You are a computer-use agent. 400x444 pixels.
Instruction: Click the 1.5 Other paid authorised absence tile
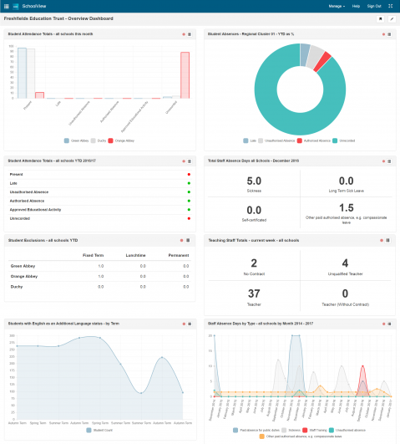[x=347, y=213]
